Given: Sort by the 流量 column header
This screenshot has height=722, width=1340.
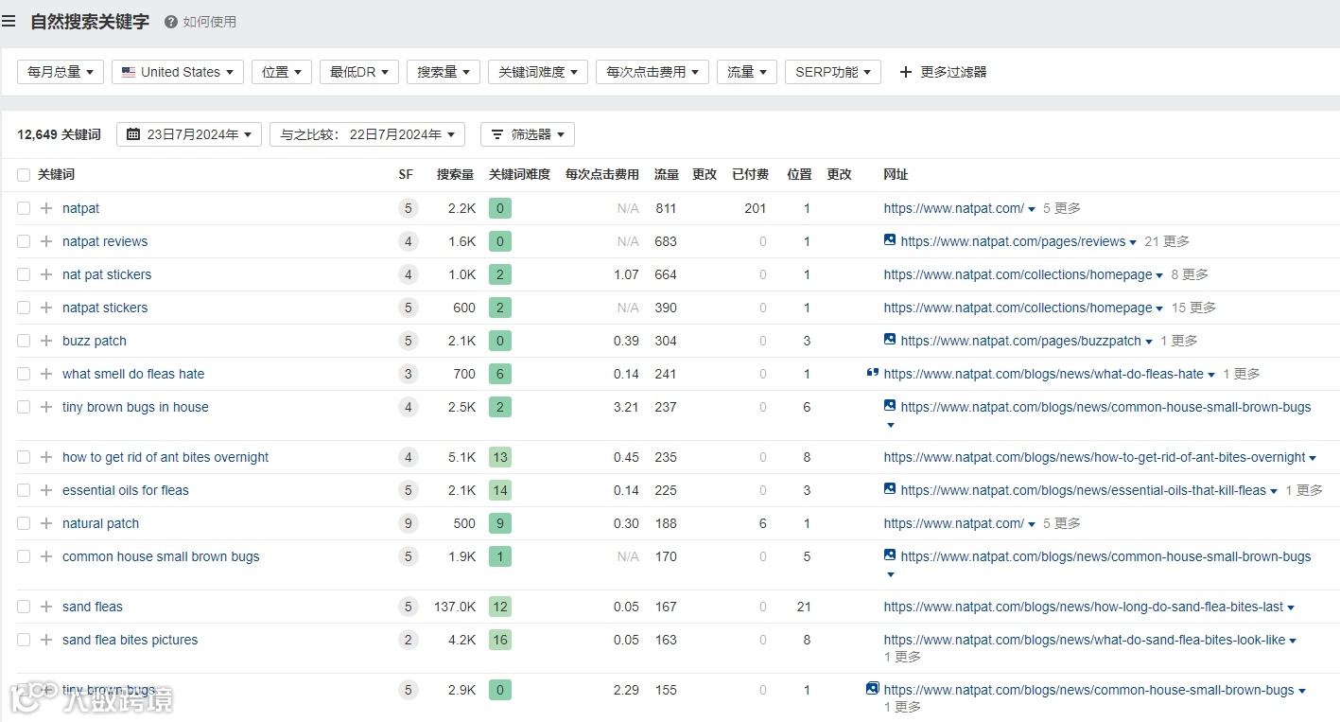Looking at the screenshot, I should click(667, 175).
